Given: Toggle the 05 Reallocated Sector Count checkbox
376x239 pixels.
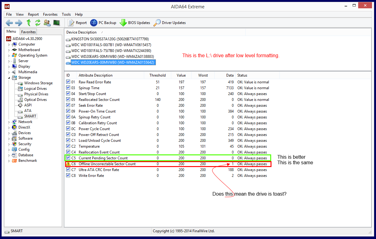Looking at the screenshot, I should pos(68,100).
